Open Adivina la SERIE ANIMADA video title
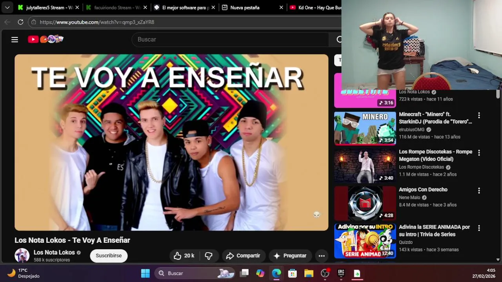This screenshot has width=502, height=282. pyautogui.click(x=434, y=231)
